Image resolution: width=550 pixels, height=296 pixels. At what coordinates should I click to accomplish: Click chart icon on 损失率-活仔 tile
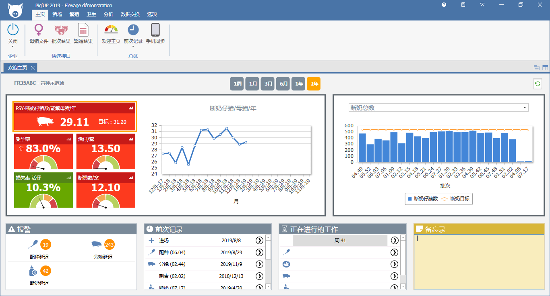pos(69,178)
